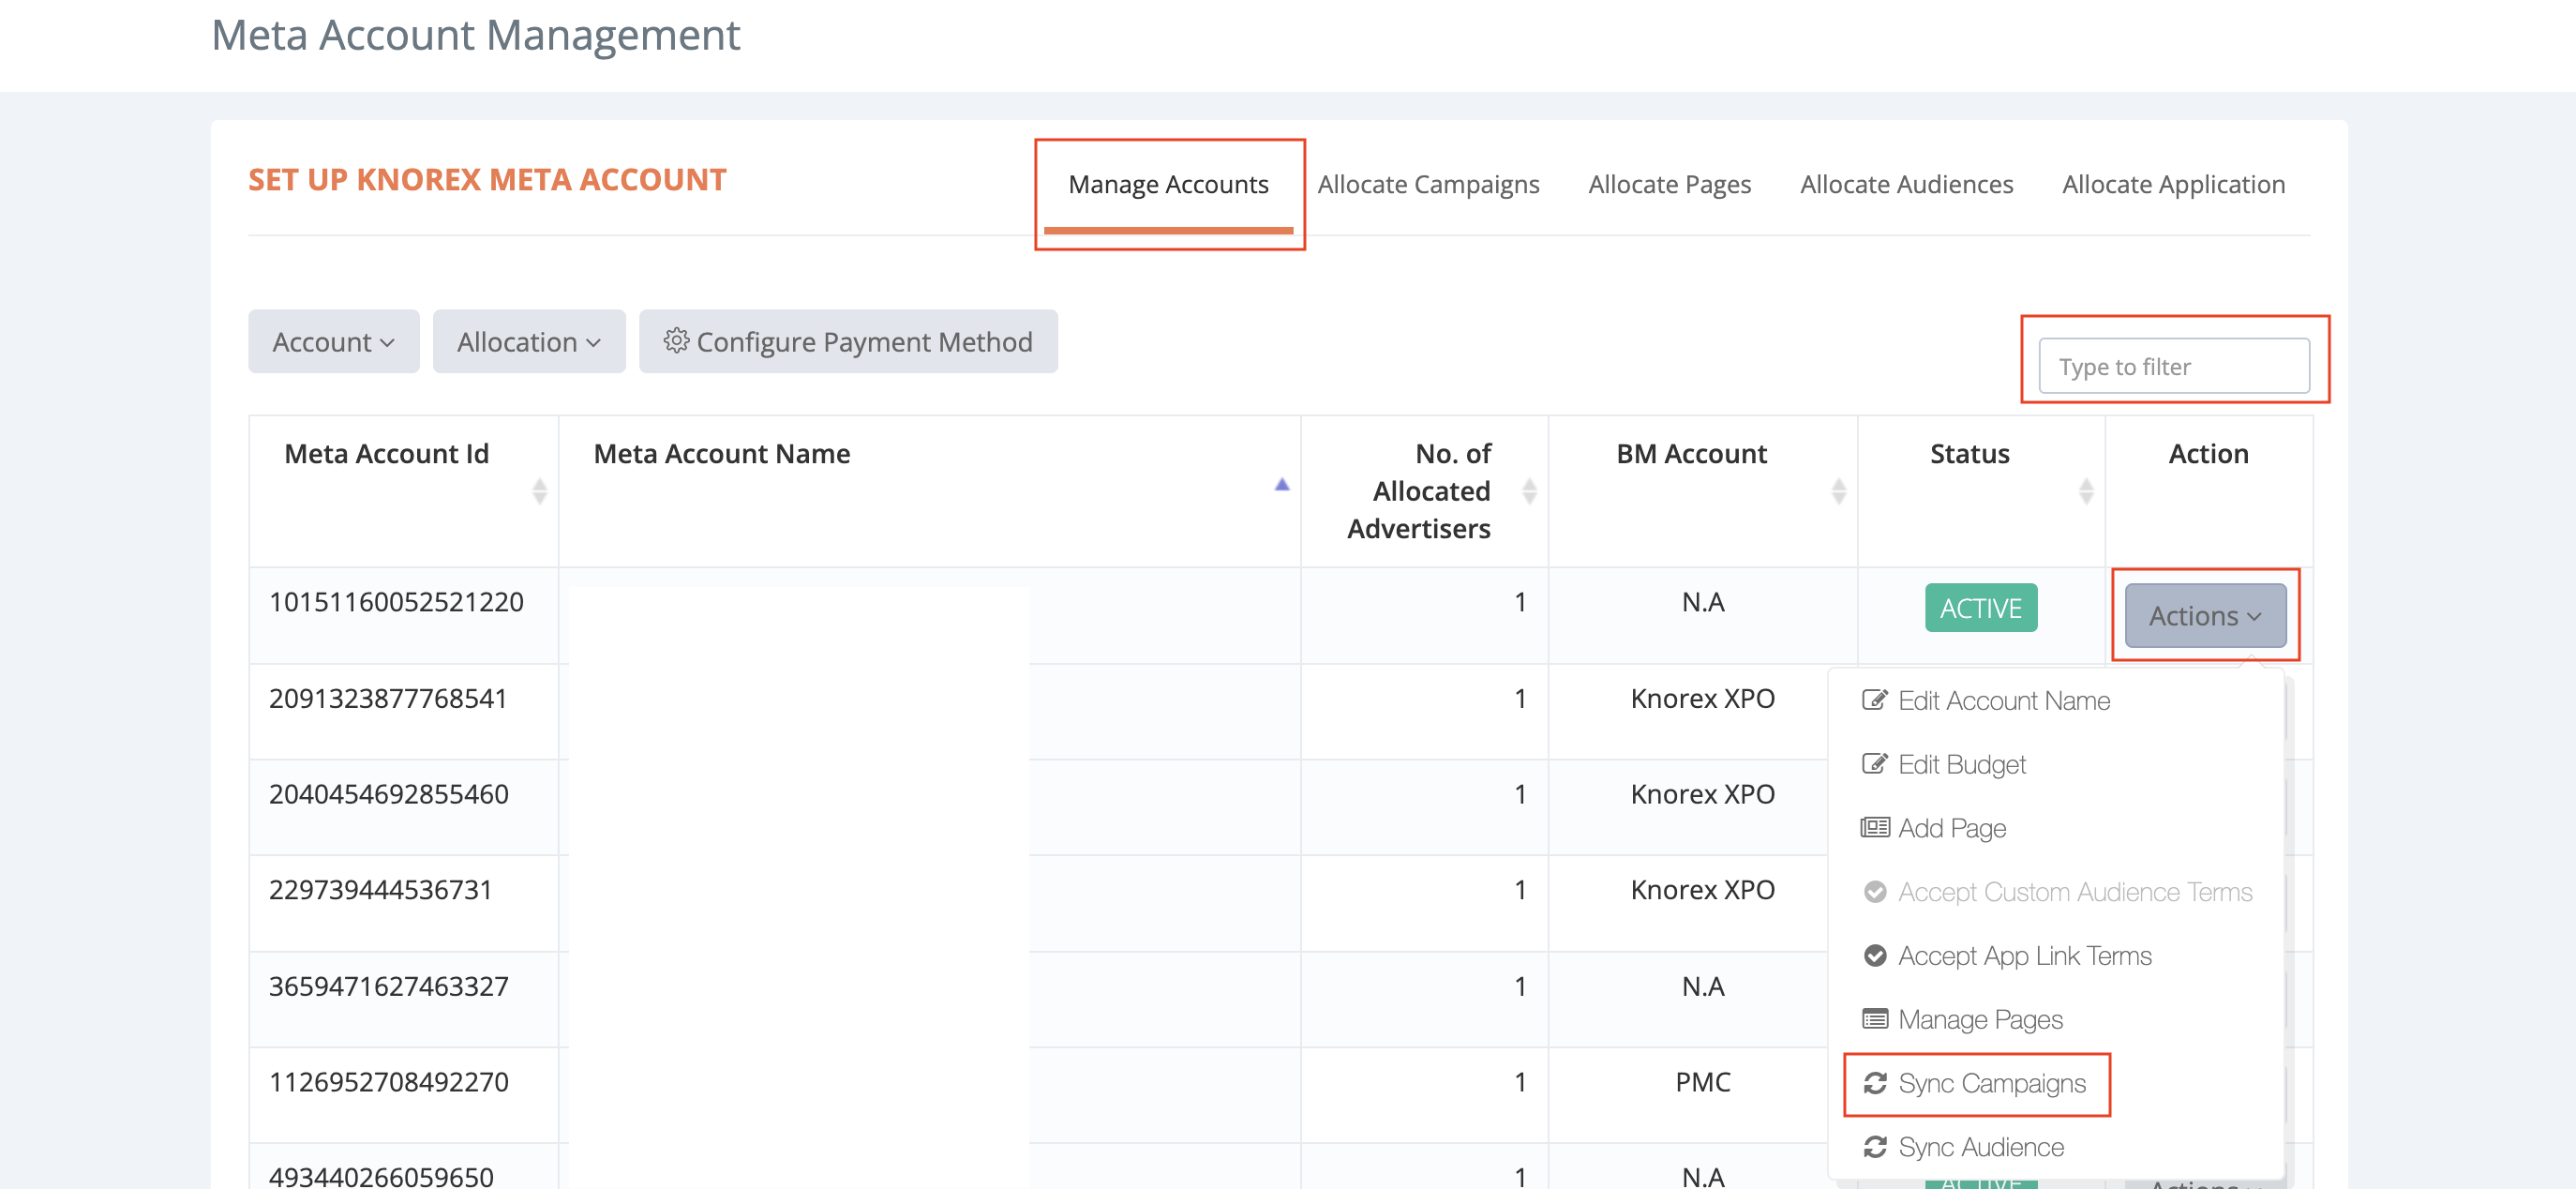Collapse the Actions dropdown in first row
The height and width of the screenshot is (1189, 2576).
[x=2204, y=616]
